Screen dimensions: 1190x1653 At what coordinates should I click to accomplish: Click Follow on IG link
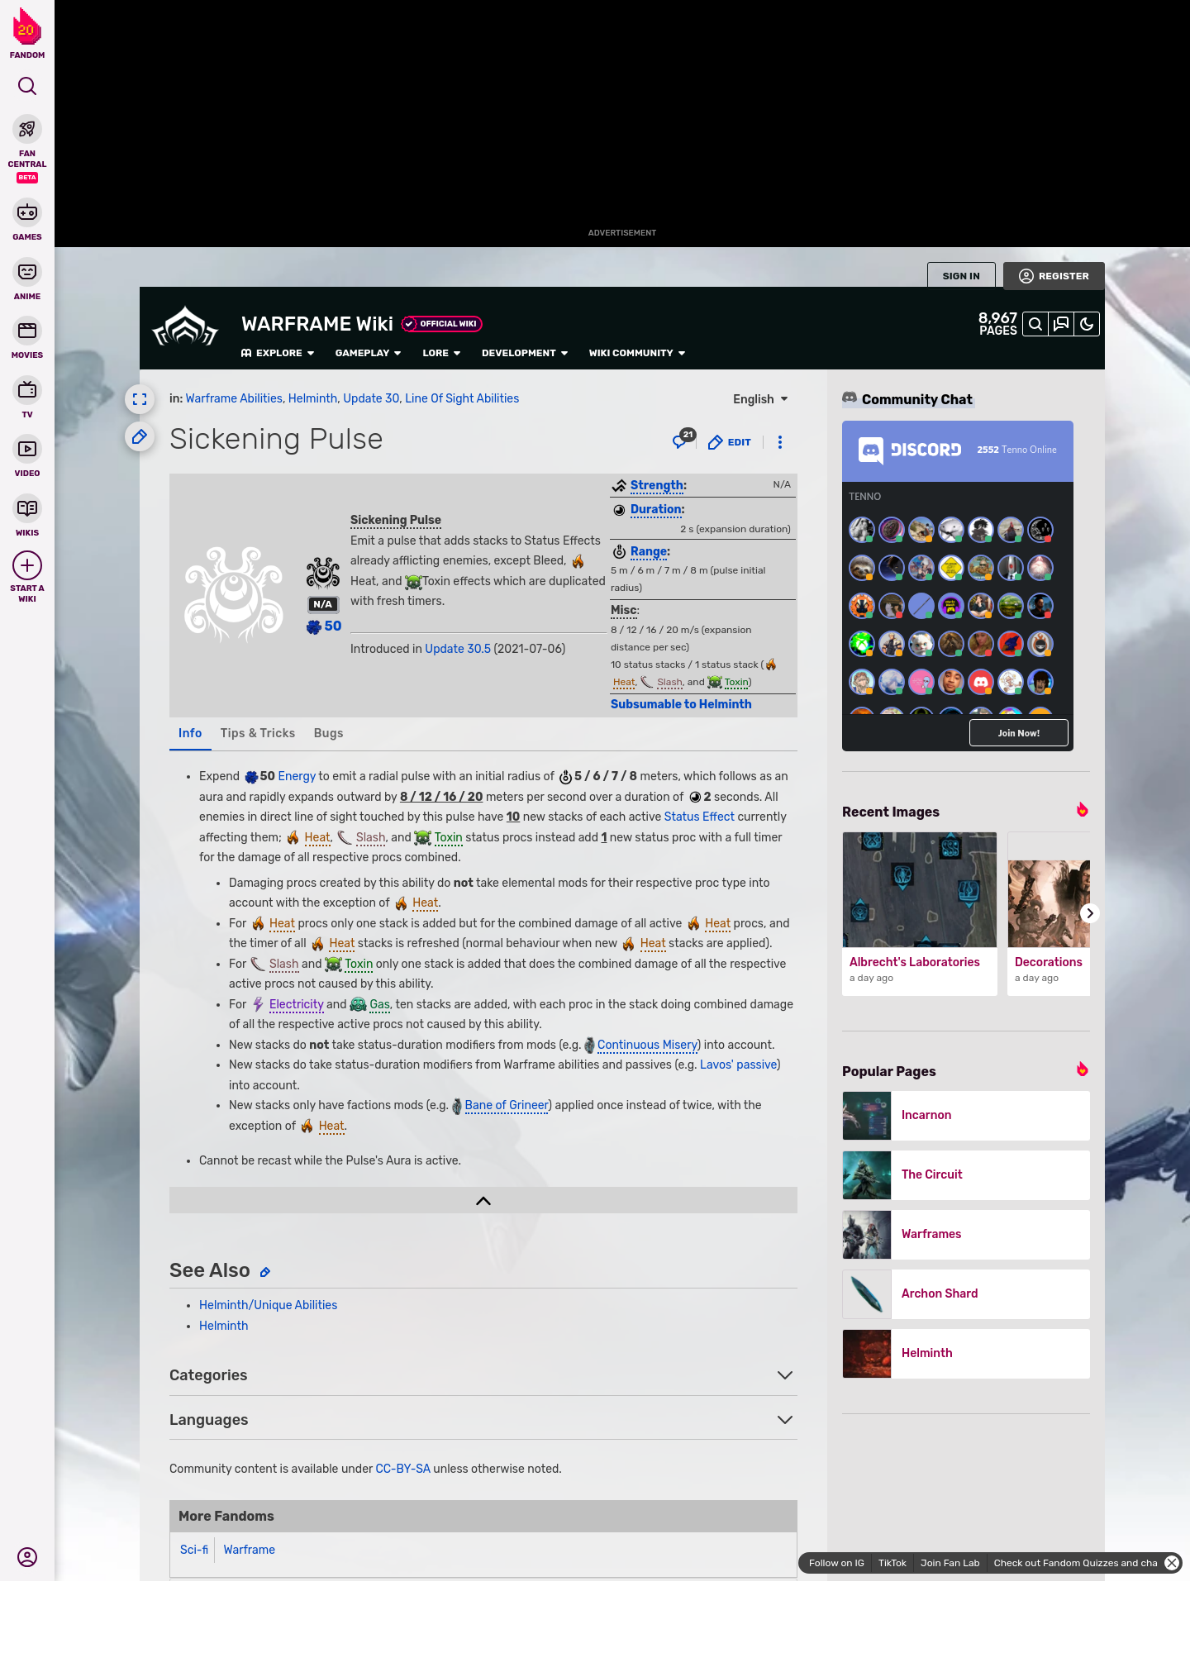coord(836,1563)
